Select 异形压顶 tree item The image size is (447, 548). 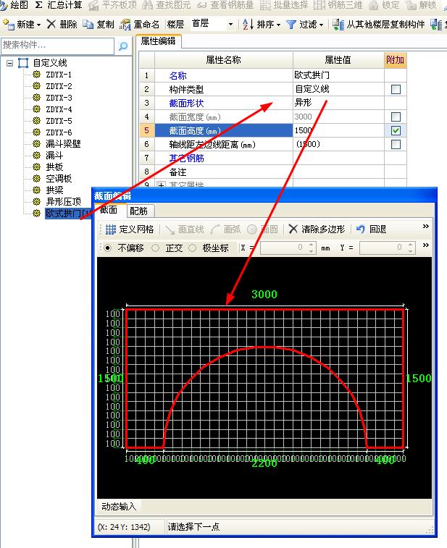[63, 201]
